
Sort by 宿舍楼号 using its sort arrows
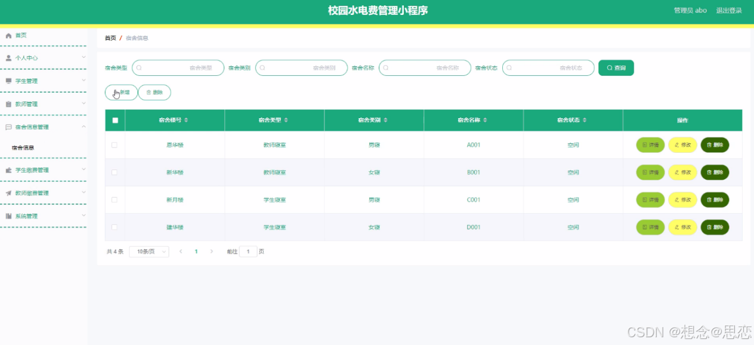[186, 120]
